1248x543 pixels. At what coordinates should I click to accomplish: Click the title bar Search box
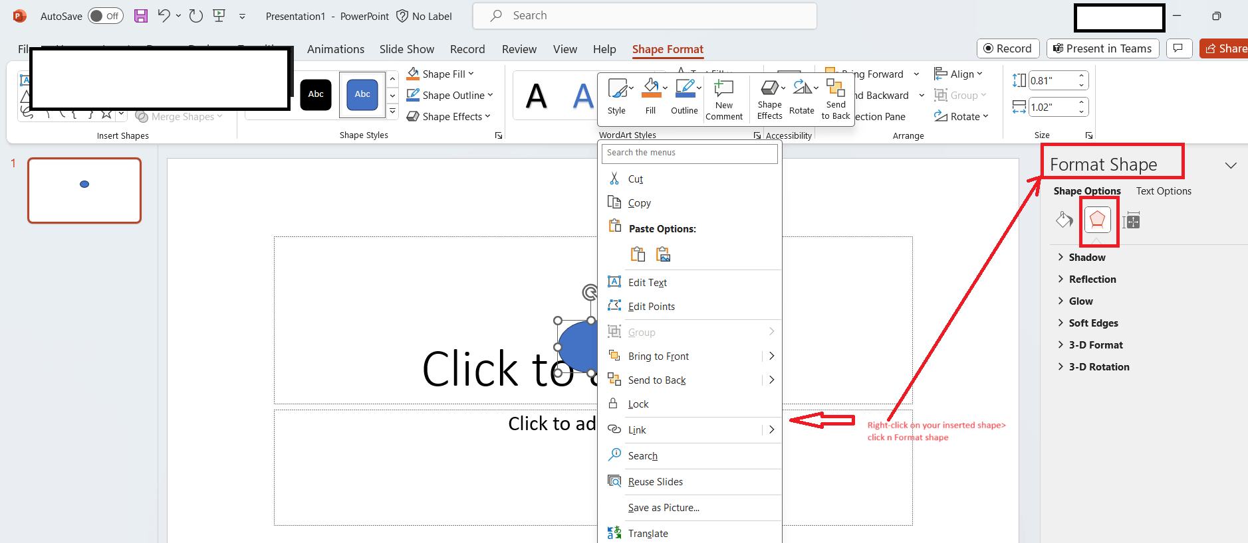click(x=645, y=16)
